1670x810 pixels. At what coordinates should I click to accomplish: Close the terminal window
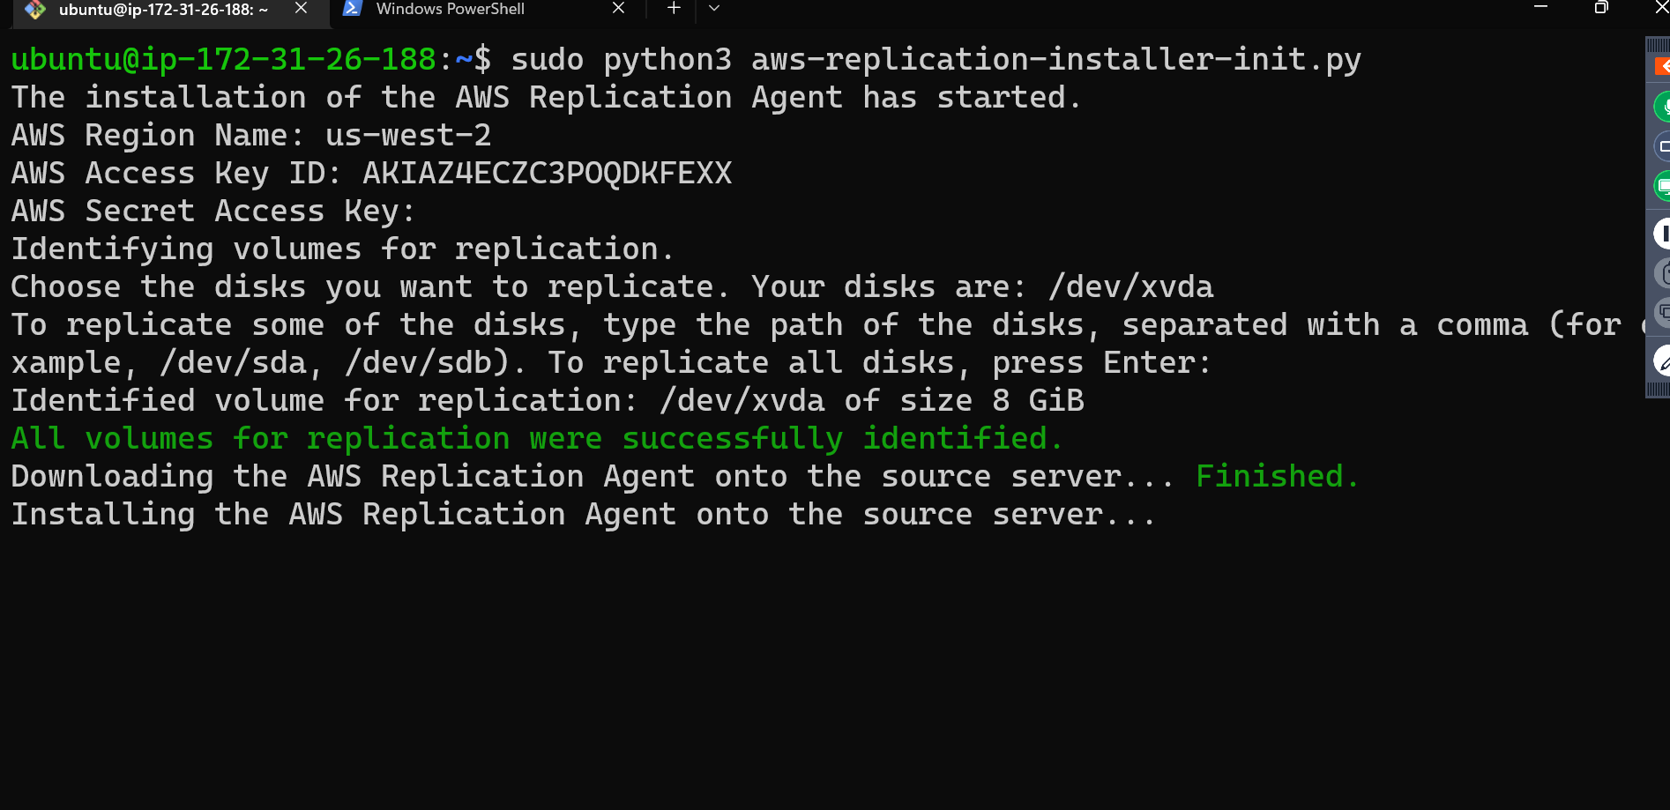[x=1660, y=7]
